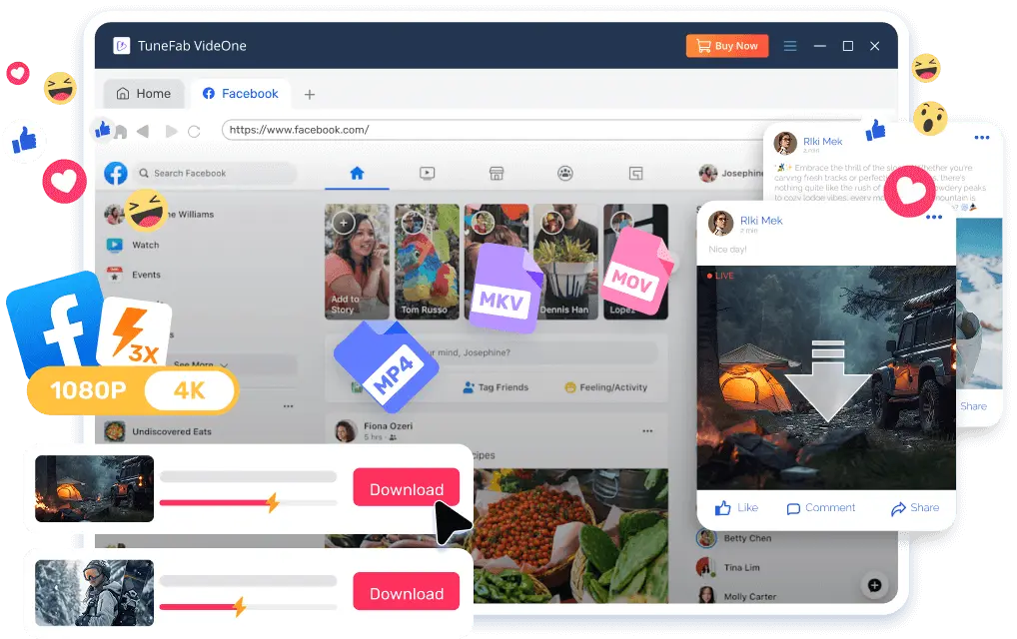
Task: Open chat with Betty Chen
Action: [x=733, y=538]
